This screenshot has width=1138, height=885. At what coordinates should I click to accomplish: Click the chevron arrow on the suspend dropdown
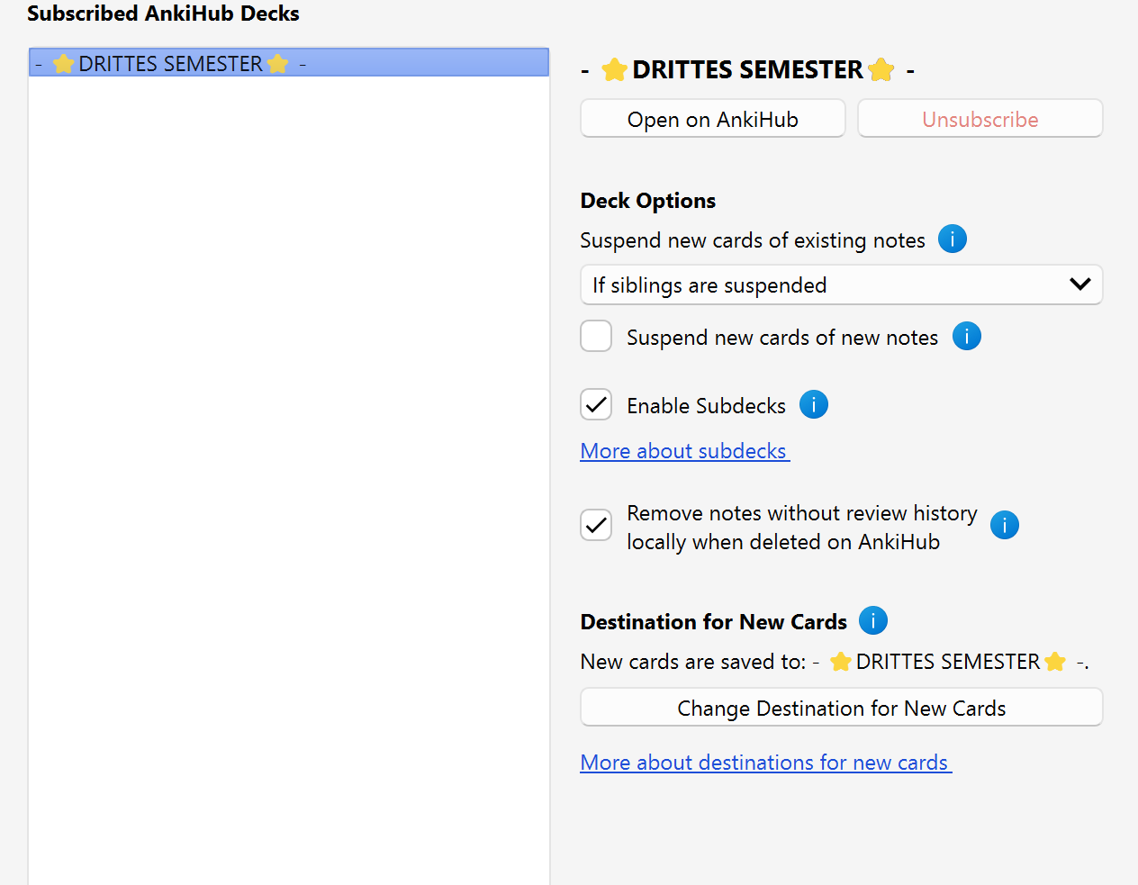coord(1079,284)
